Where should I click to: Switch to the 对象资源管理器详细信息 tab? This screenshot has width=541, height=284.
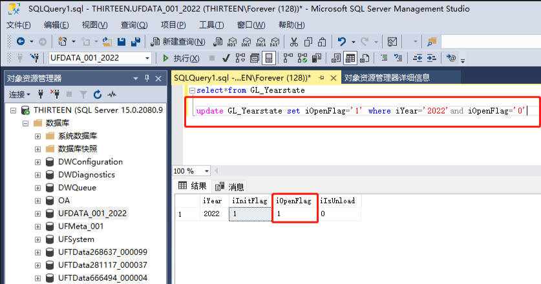point(387,78)
